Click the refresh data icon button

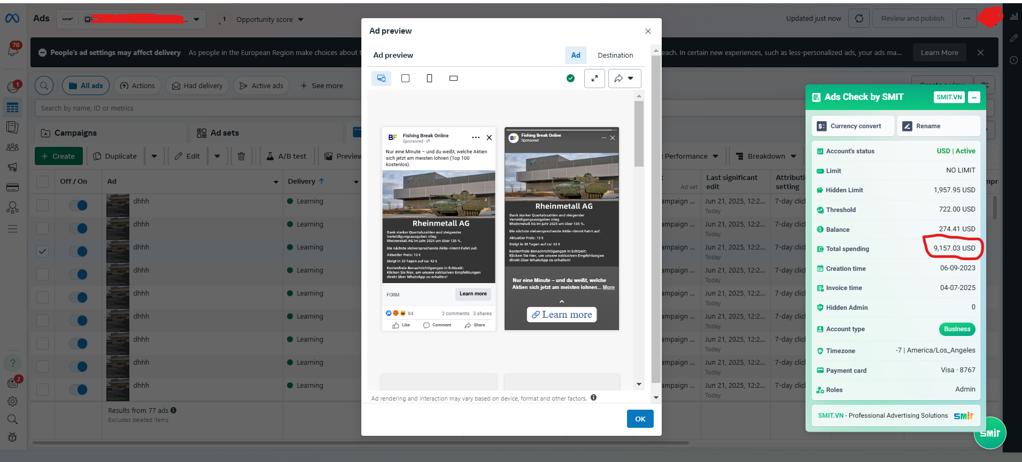pyautogui.click(x=859, y=19)
